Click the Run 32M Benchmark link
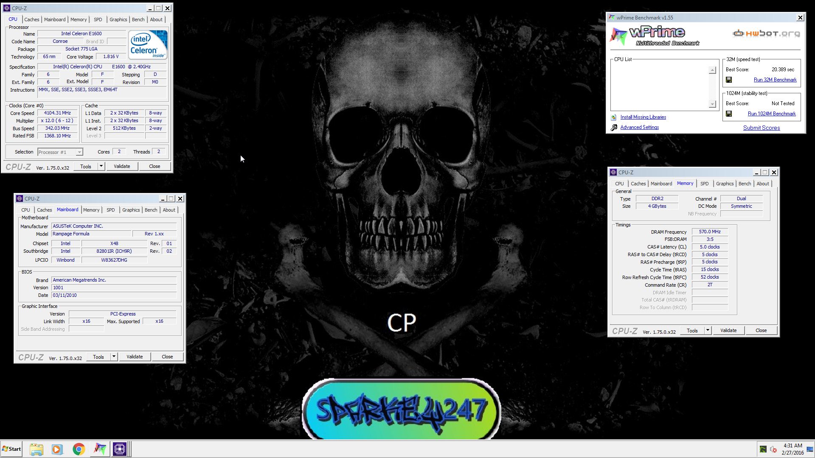 pos(775,80)
